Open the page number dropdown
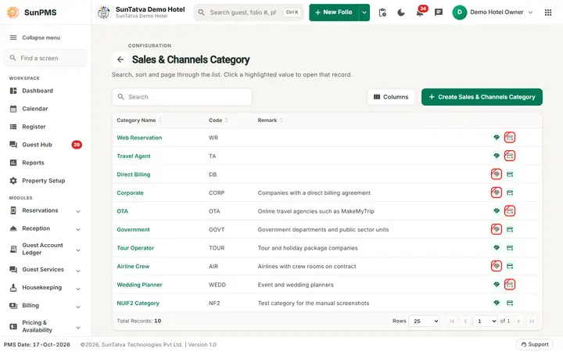Image resolution: width=563 pixels, height=352 pixels. pos(486,321)
